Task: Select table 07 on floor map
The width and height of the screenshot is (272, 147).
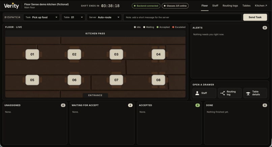Action: tap(116, 80)
